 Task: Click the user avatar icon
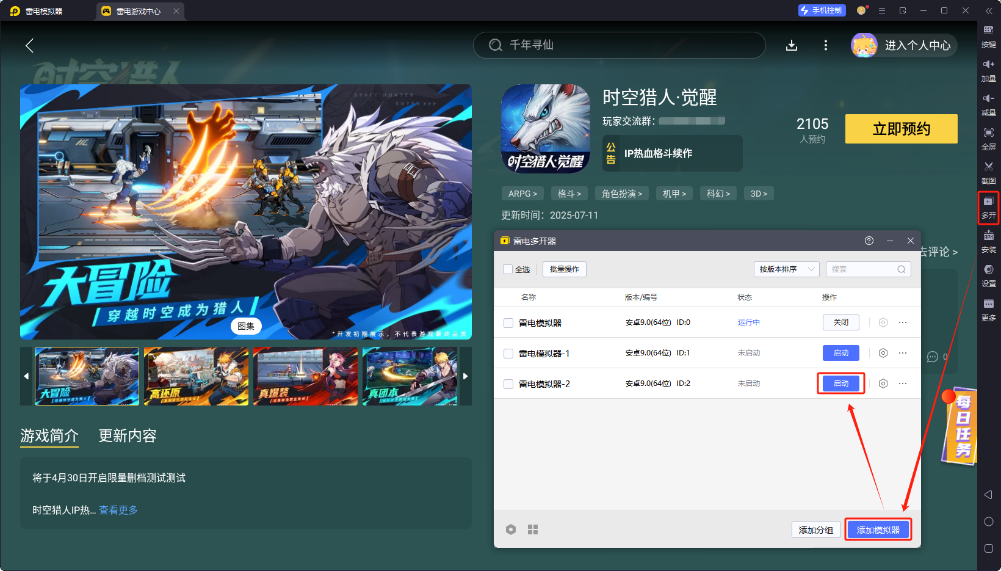click(x=864, y=45)
